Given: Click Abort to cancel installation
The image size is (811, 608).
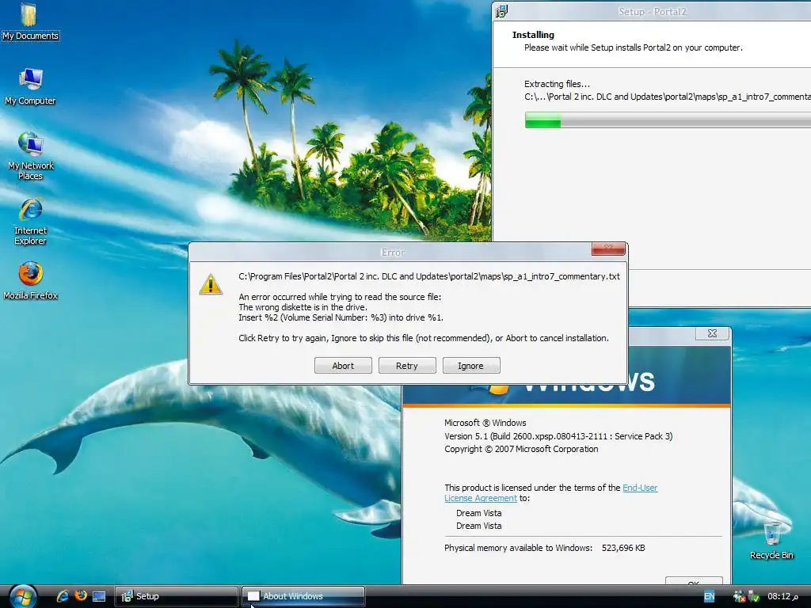Looking at the screenshot, I should 343,366.
